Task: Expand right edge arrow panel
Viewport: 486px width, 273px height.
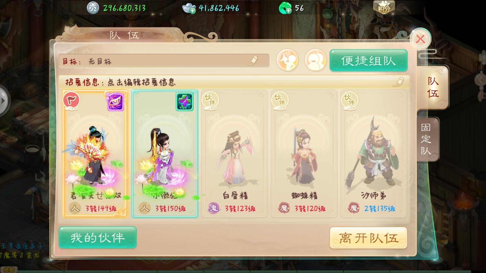Action: click(x=481, y=80)
